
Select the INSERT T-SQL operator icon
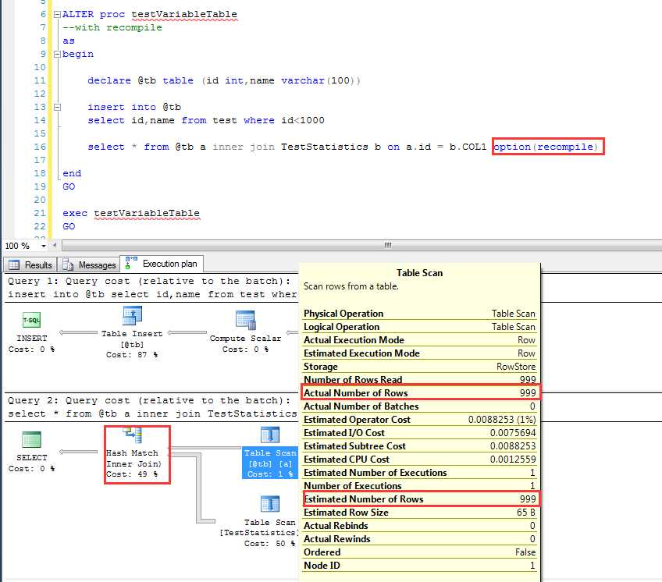(x=31, y=320)
